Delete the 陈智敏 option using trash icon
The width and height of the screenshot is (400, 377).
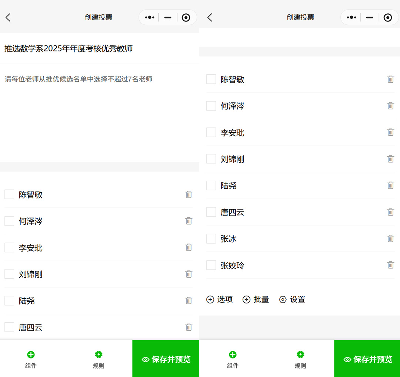[x=391, y=79]
